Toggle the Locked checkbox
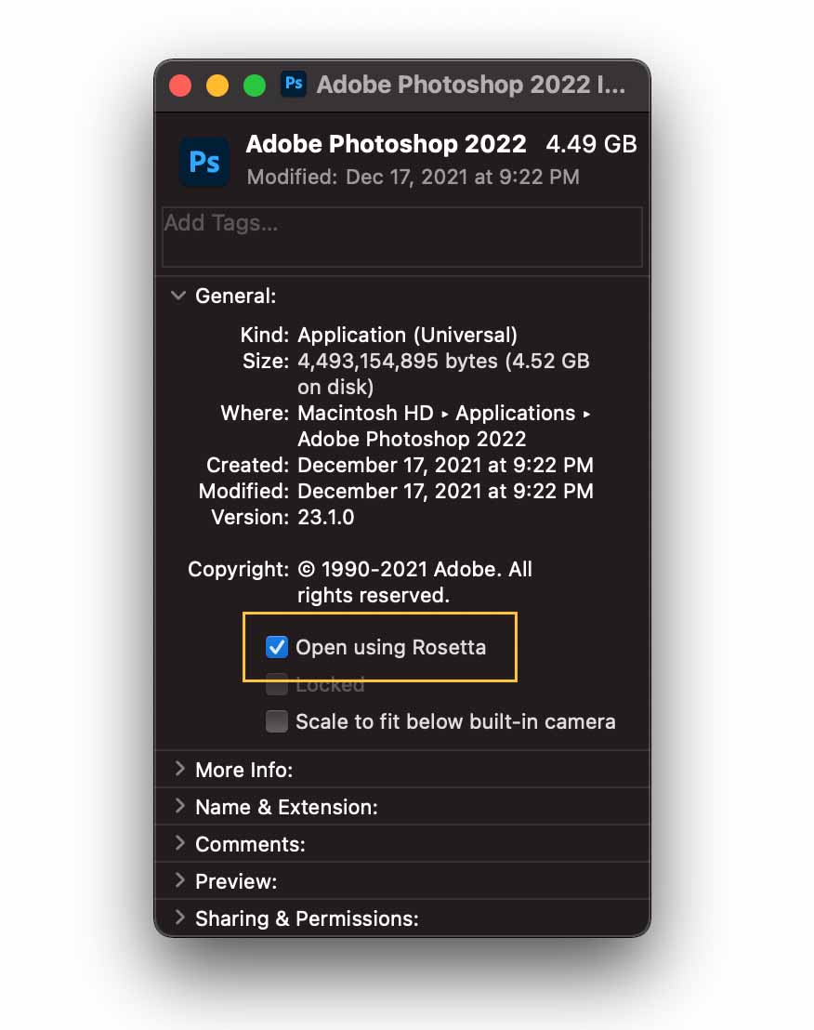This screenshot has height=1030, width=814. pyautogui.click(x=276, y=684)
